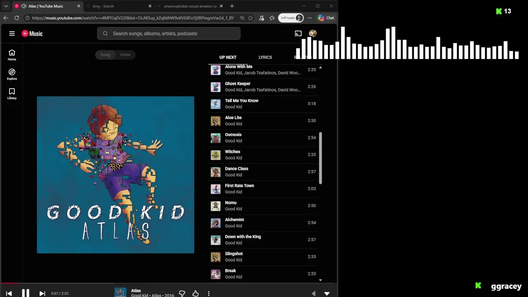Click the YouTube Music logo
Viewport: 528px width, 297px height.
(x=32, y=33)
